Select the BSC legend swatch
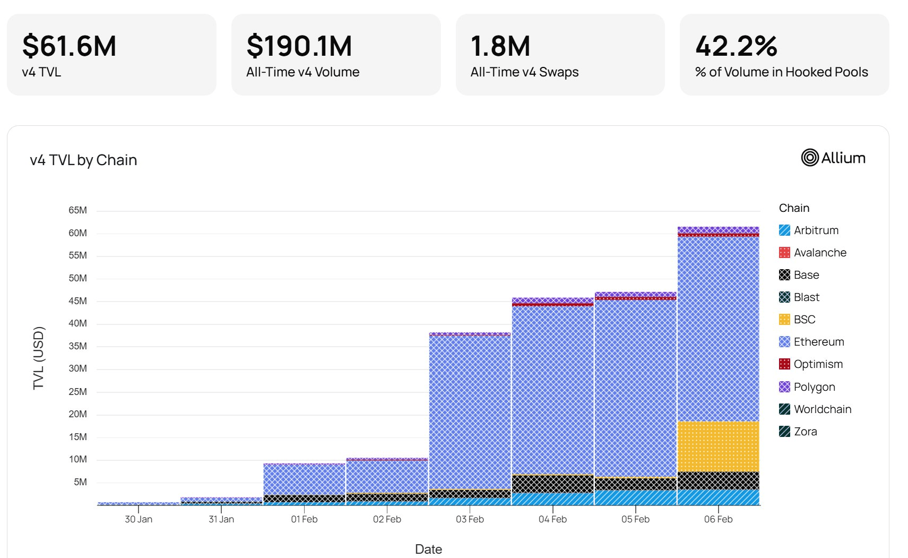 tap(784, 319)
